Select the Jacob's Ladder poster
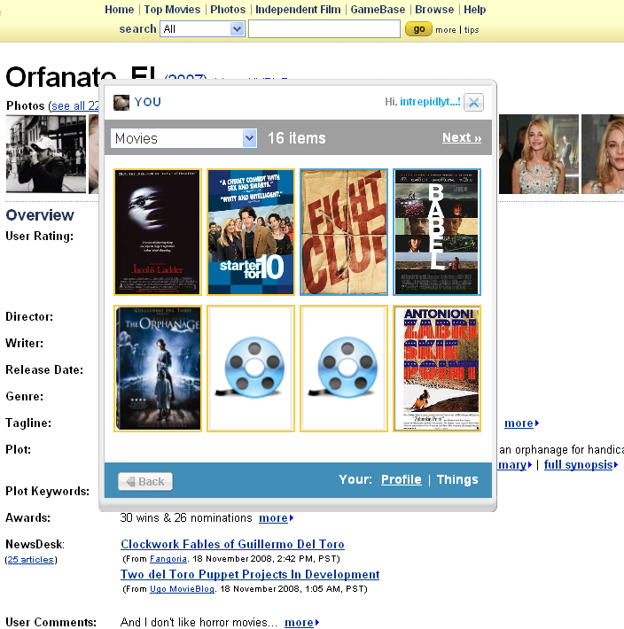The width and height of the screenshot is (624, 629). (157, 232)
